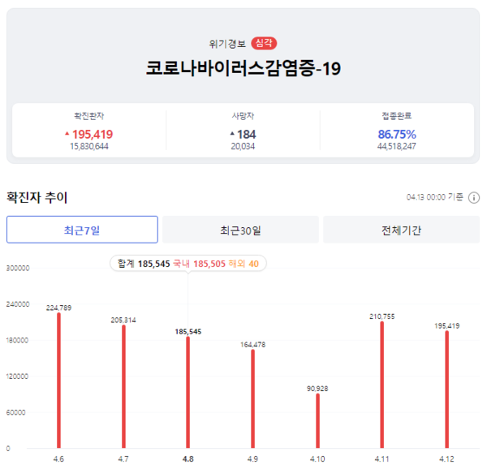The width and height of the screenshot is (487, 469).
Task: Click the vaccinated total 44,518,247
Action: [397, 146]
